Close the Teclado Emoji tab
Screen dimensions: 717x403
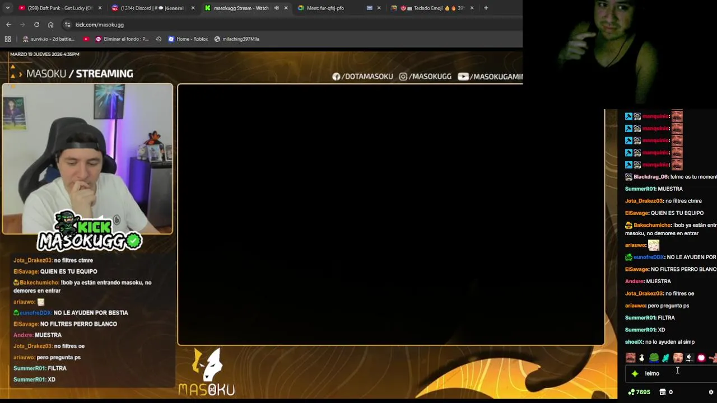click(472, 8)
